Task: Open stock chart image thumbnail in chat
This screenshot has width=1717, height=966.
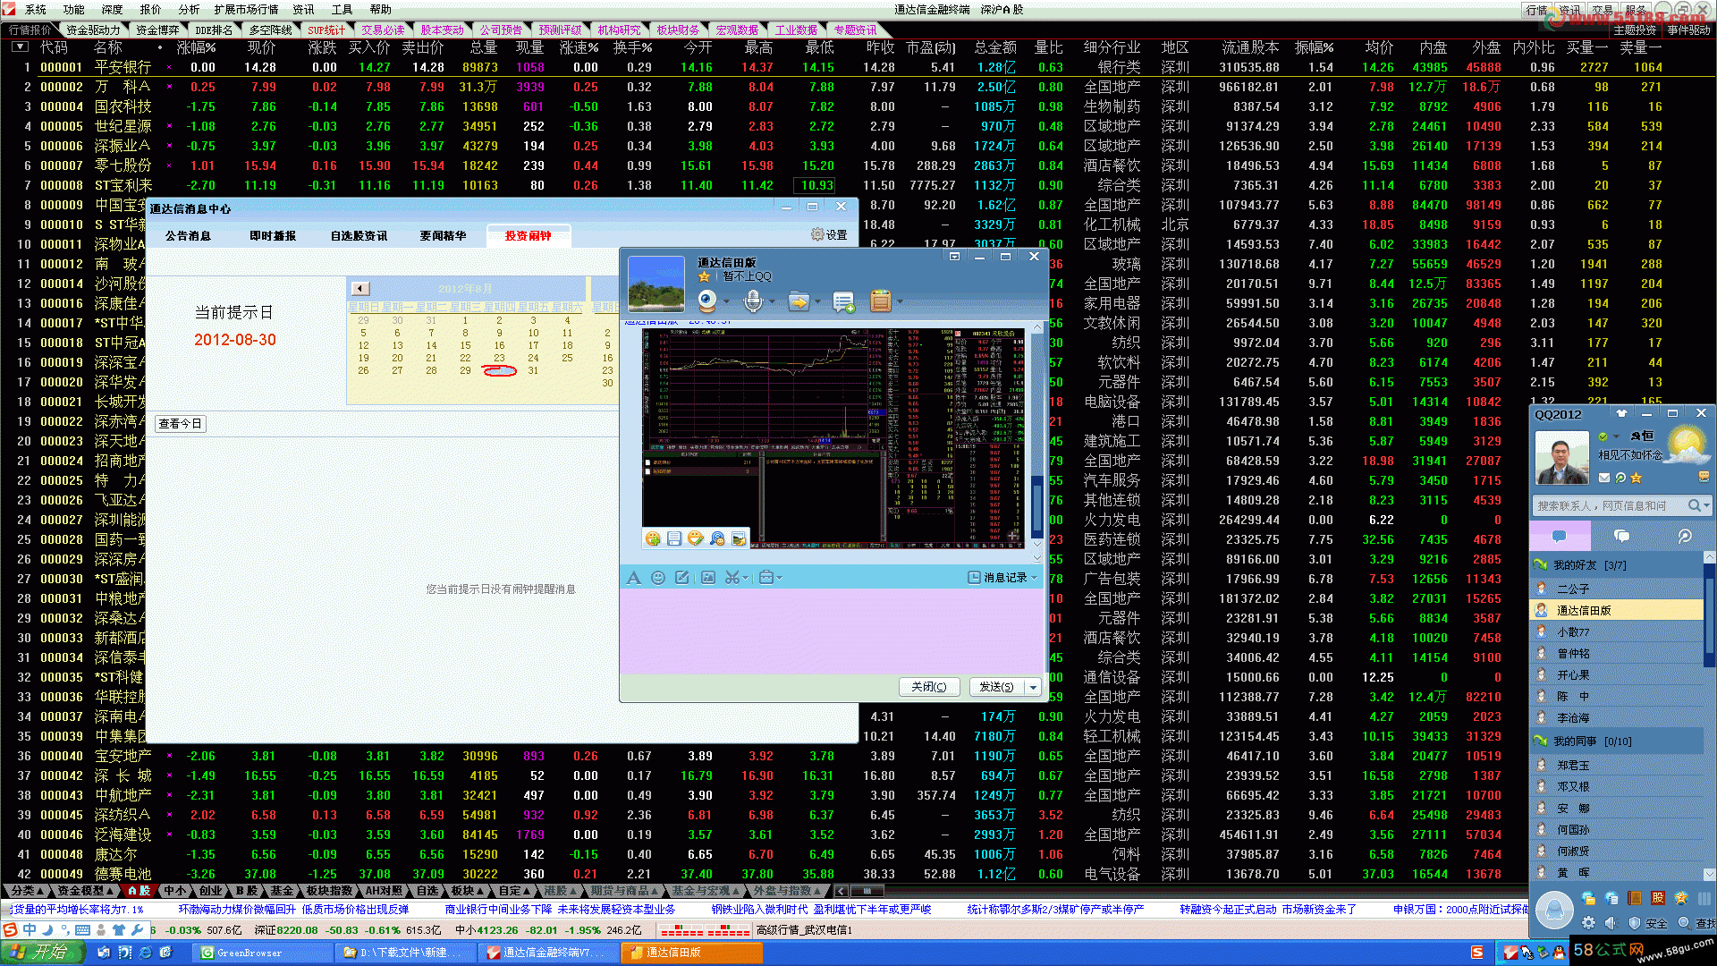Action: coord(833,436)
